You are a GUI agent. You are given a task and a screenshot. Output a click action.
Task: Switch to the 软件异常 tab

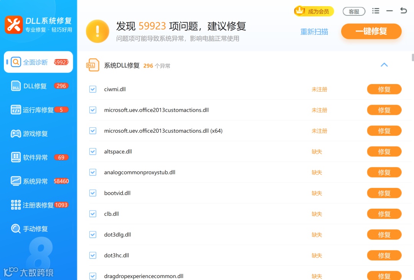[38, 157]
